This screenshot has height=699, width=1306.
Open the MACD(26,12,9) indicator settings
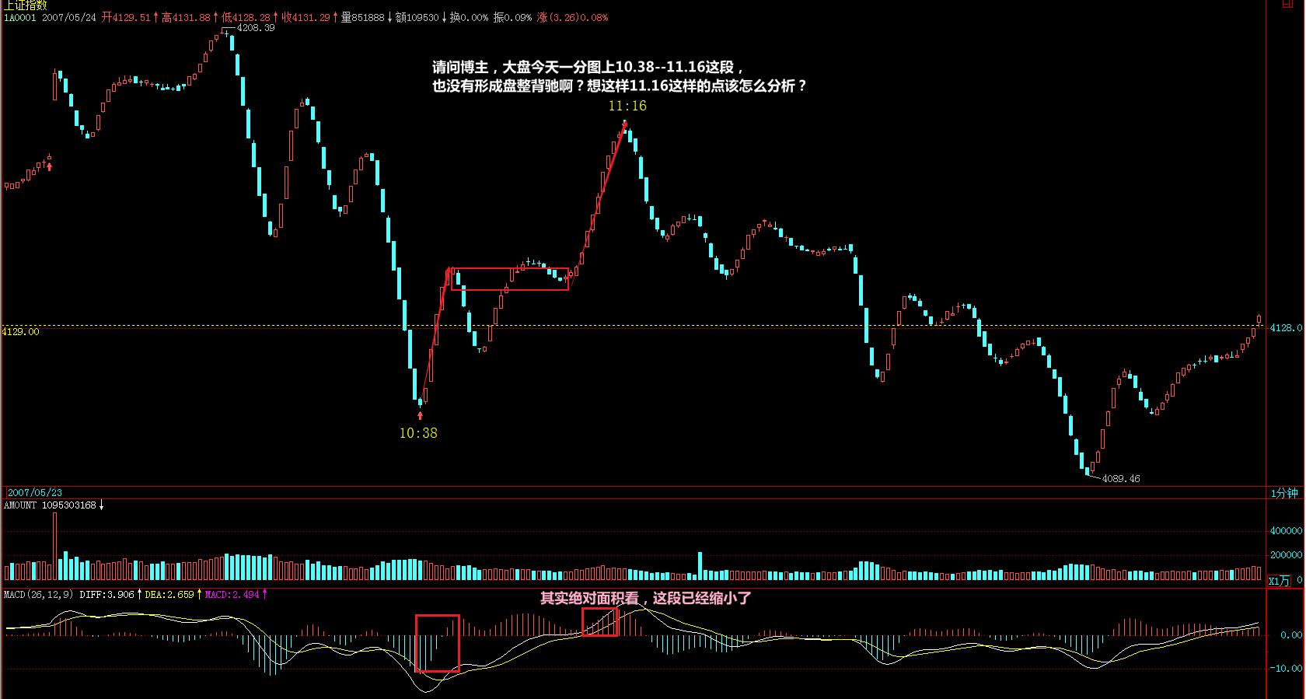(x=38, y=594)
